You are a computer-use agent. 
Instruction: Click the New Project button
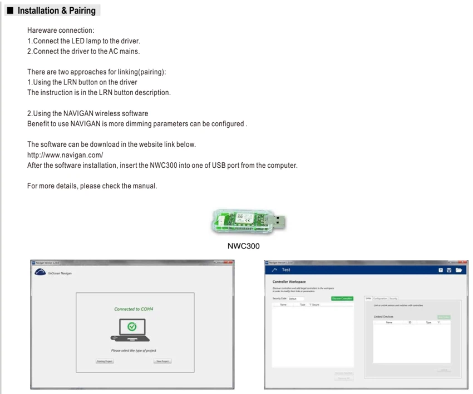click(x=162, y=361)
